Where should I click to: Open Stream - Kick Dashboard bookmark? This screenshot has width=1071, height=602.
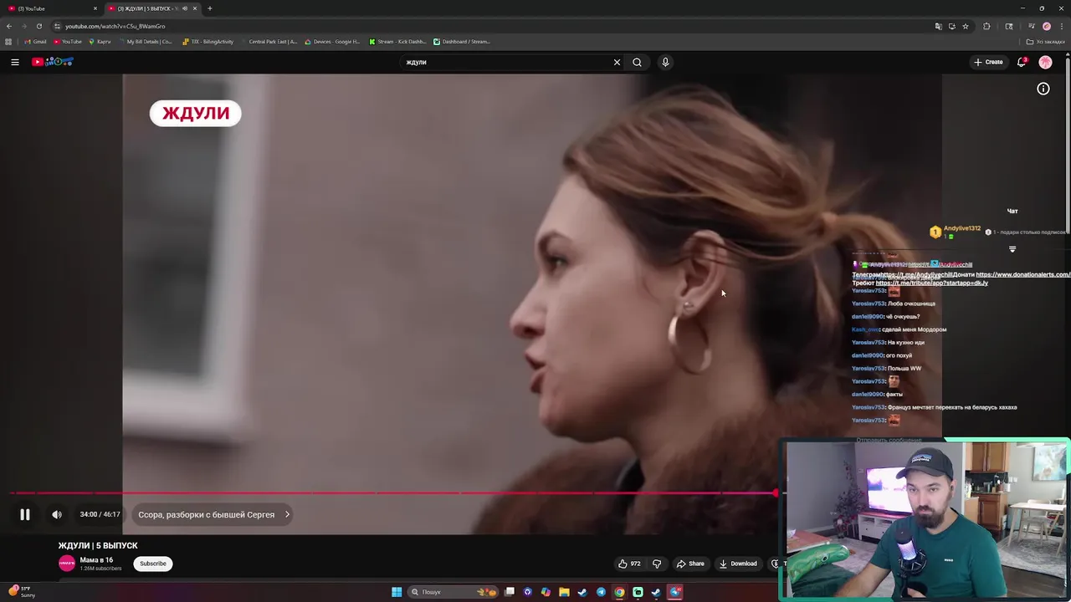click(397, 42)
